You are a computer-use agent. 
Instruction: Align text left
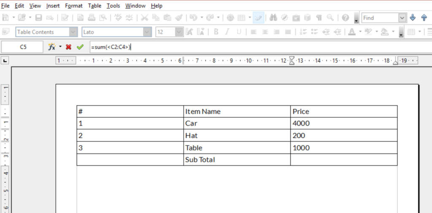click(254, 32)
